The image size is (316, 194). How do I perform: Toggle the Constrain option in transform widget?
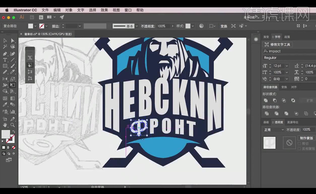(x=30, y=58)
